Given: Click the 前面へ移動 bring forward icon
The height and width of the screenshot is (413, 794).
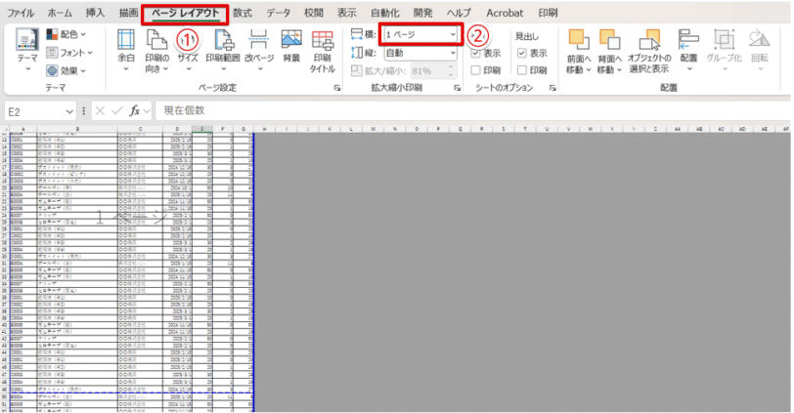Looking at the screenshot, I should pos(578,40).
